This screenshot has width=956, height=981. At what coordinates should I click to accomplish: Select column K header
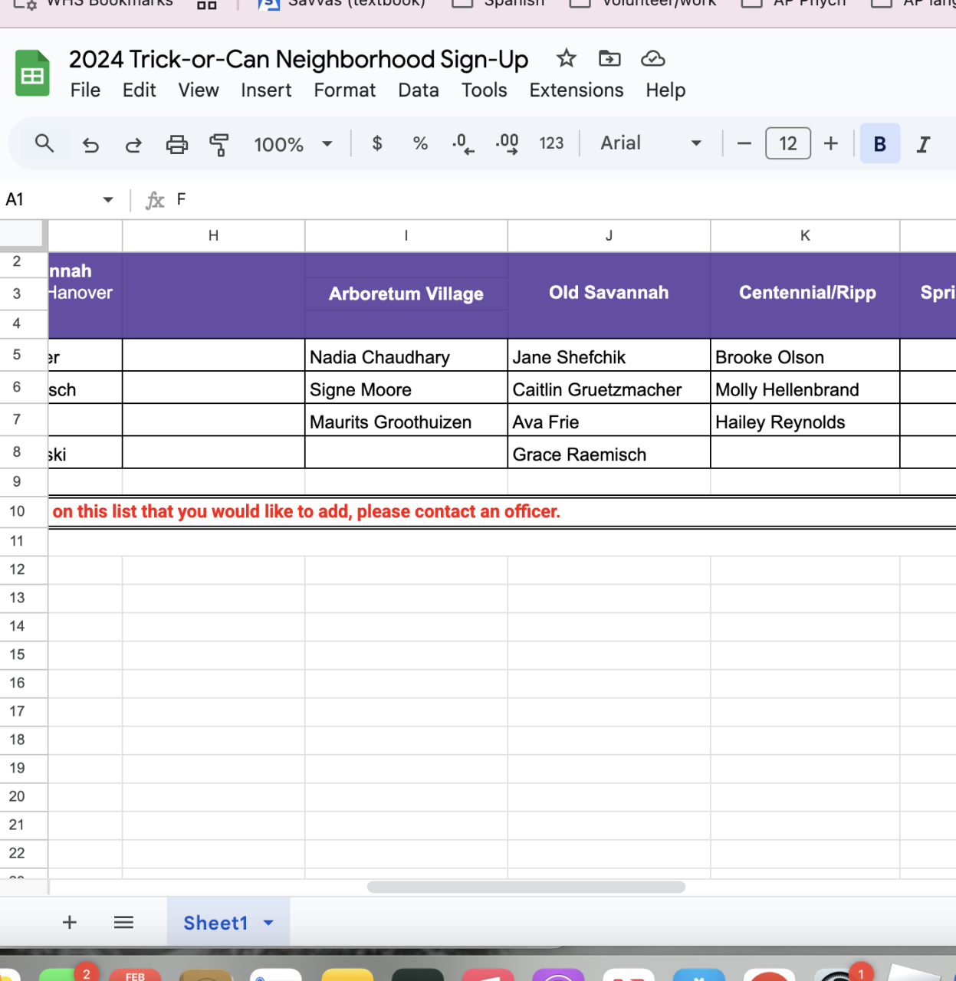click(x=805, y=236)
